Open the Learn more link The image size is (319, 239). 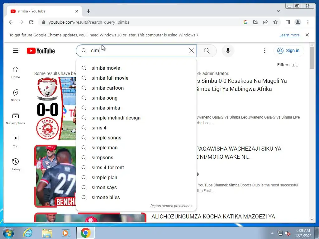coord(289,35)
